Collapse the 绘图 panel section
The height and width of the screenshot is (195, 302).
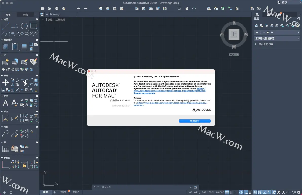[x=2, y=19]
